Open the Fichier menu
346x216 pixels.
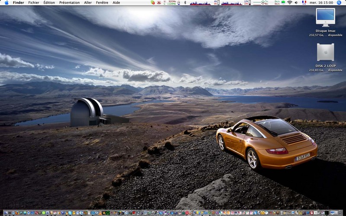click(x=34, y=3)
